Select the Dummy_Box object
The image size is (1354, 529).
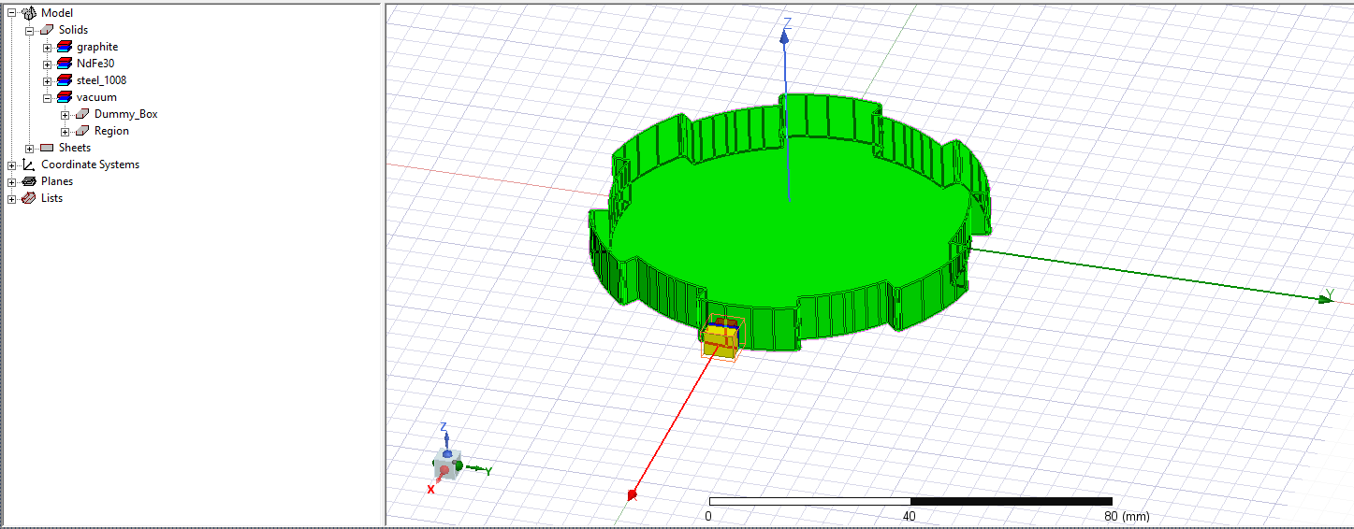[x=126, y=114]
